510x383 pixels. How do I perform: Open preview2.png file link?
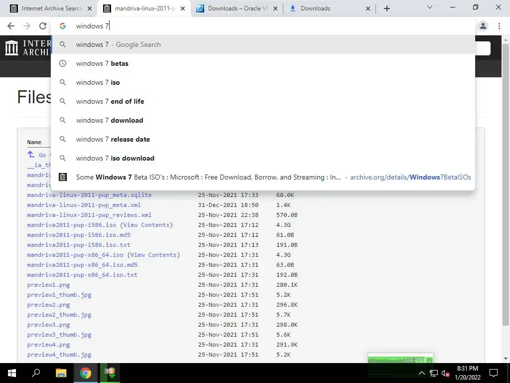[48, 305]
